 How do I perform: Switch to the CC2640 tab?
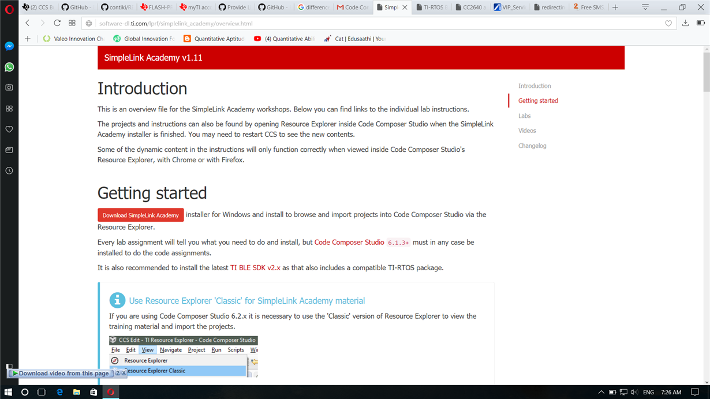click(470, 8)
